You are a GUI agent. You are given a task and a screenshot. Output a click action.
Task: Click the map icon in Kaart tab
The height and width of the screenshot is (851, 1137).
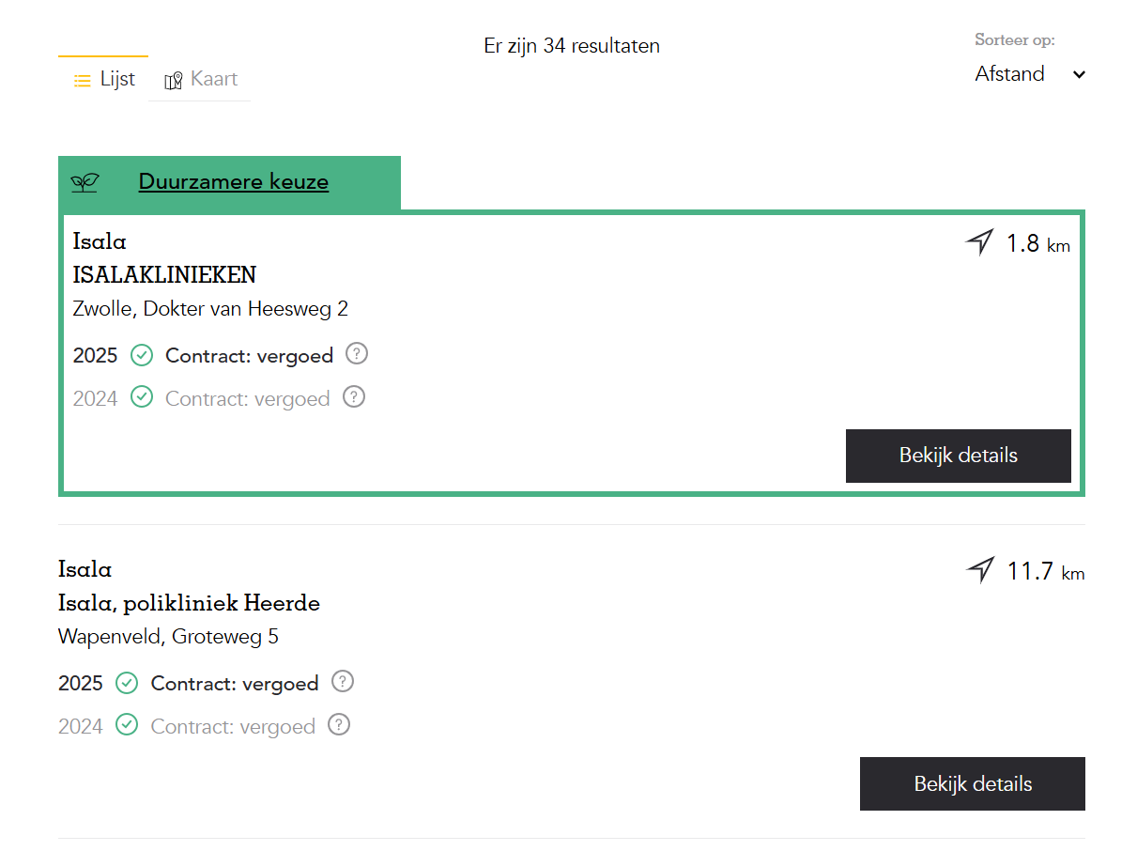(173, 81)
